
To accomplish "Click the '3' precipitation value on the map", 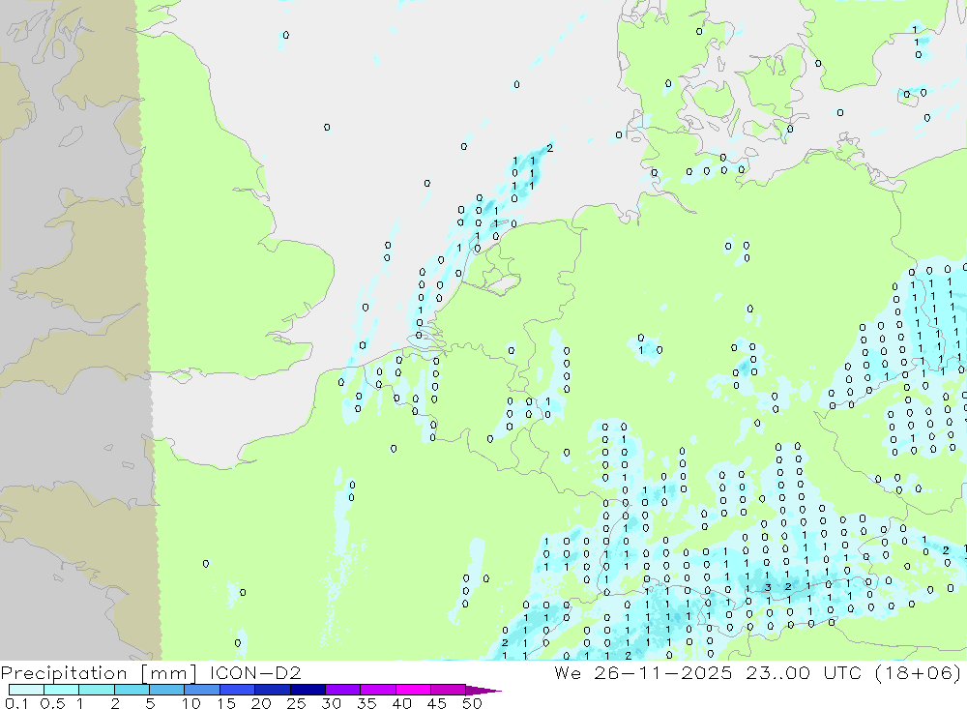I will point(768,587).
